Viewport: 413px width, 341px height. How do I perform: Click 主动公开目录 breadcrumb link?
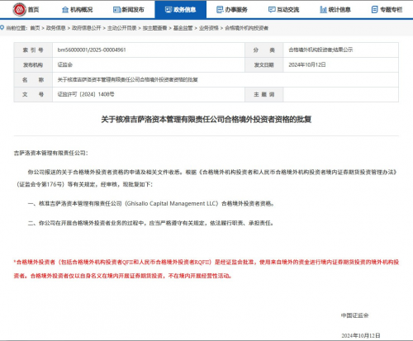[x=121, y=28]
